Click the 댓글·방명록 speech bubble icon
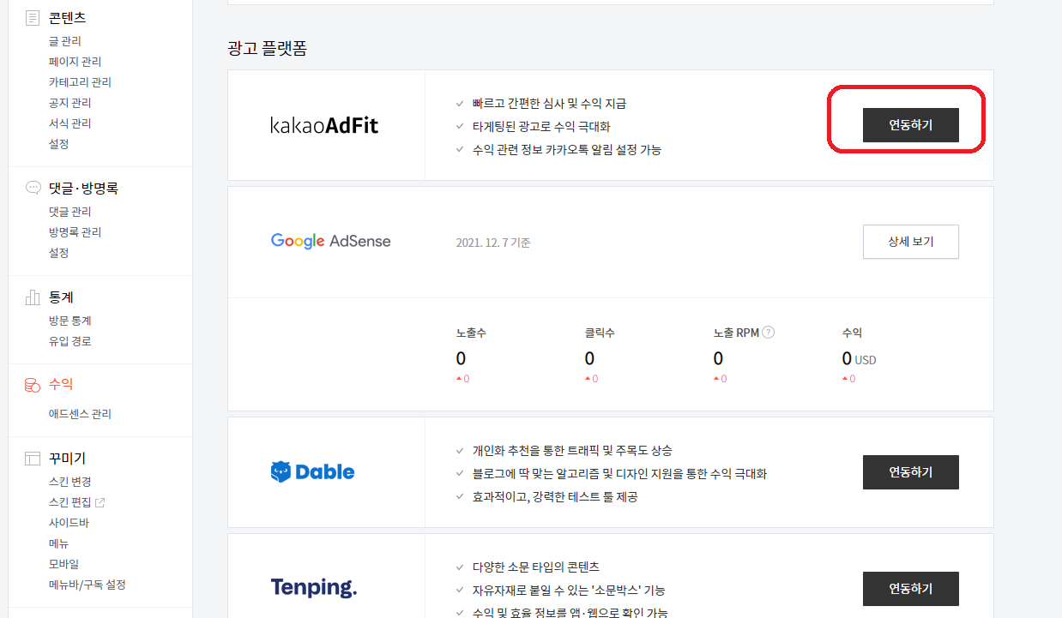Viewport: 1062px width, 618px height. click(x=33, y=188)
